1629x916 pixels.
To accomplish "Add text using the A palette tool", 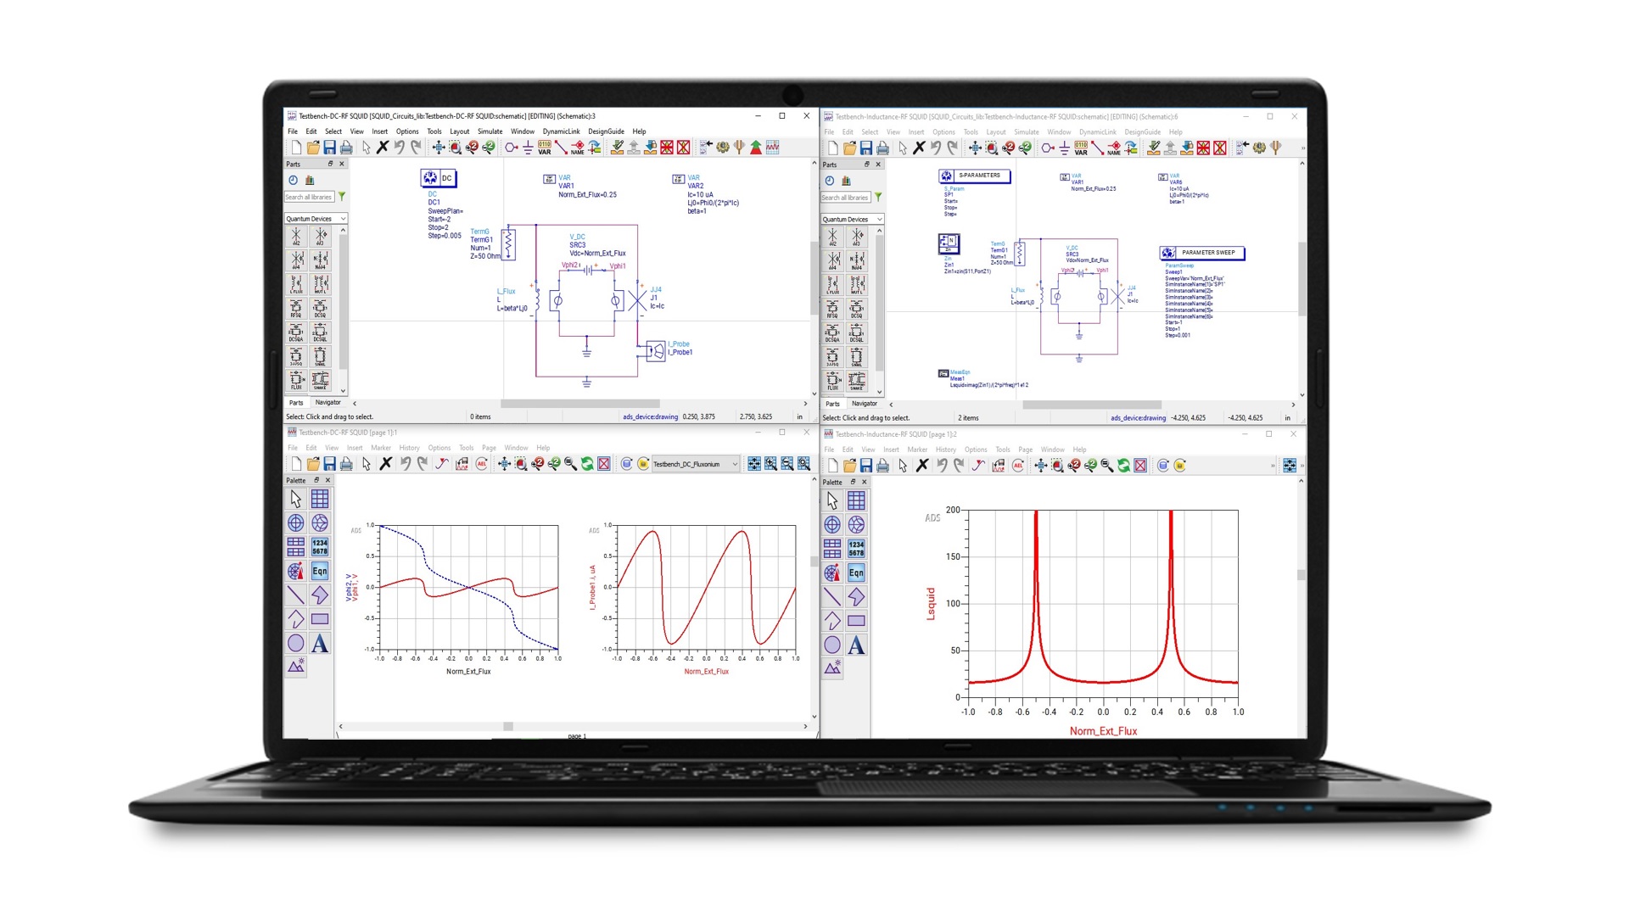I will pos(320,645).
